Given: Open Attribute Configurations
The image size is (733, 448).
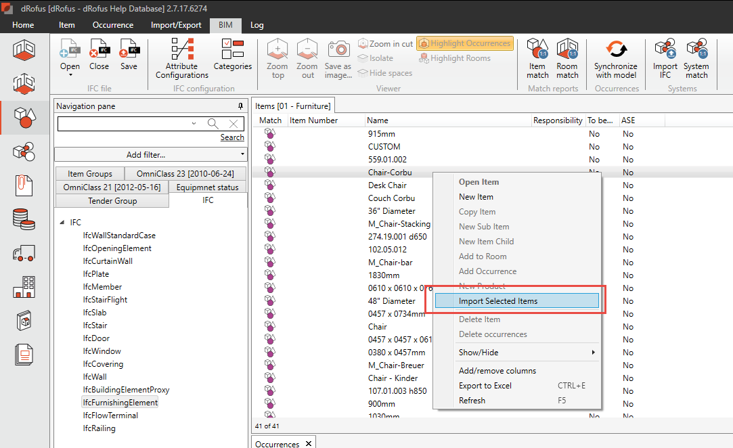Looking at the screenshot, I should click(182, 58).
